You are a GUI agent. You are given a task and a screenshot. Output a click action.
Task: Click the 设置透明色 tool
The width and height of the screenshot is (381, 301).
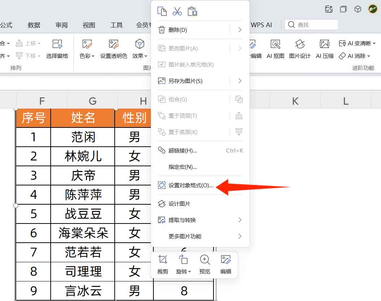pyautogui.click(x=114, y=49)
